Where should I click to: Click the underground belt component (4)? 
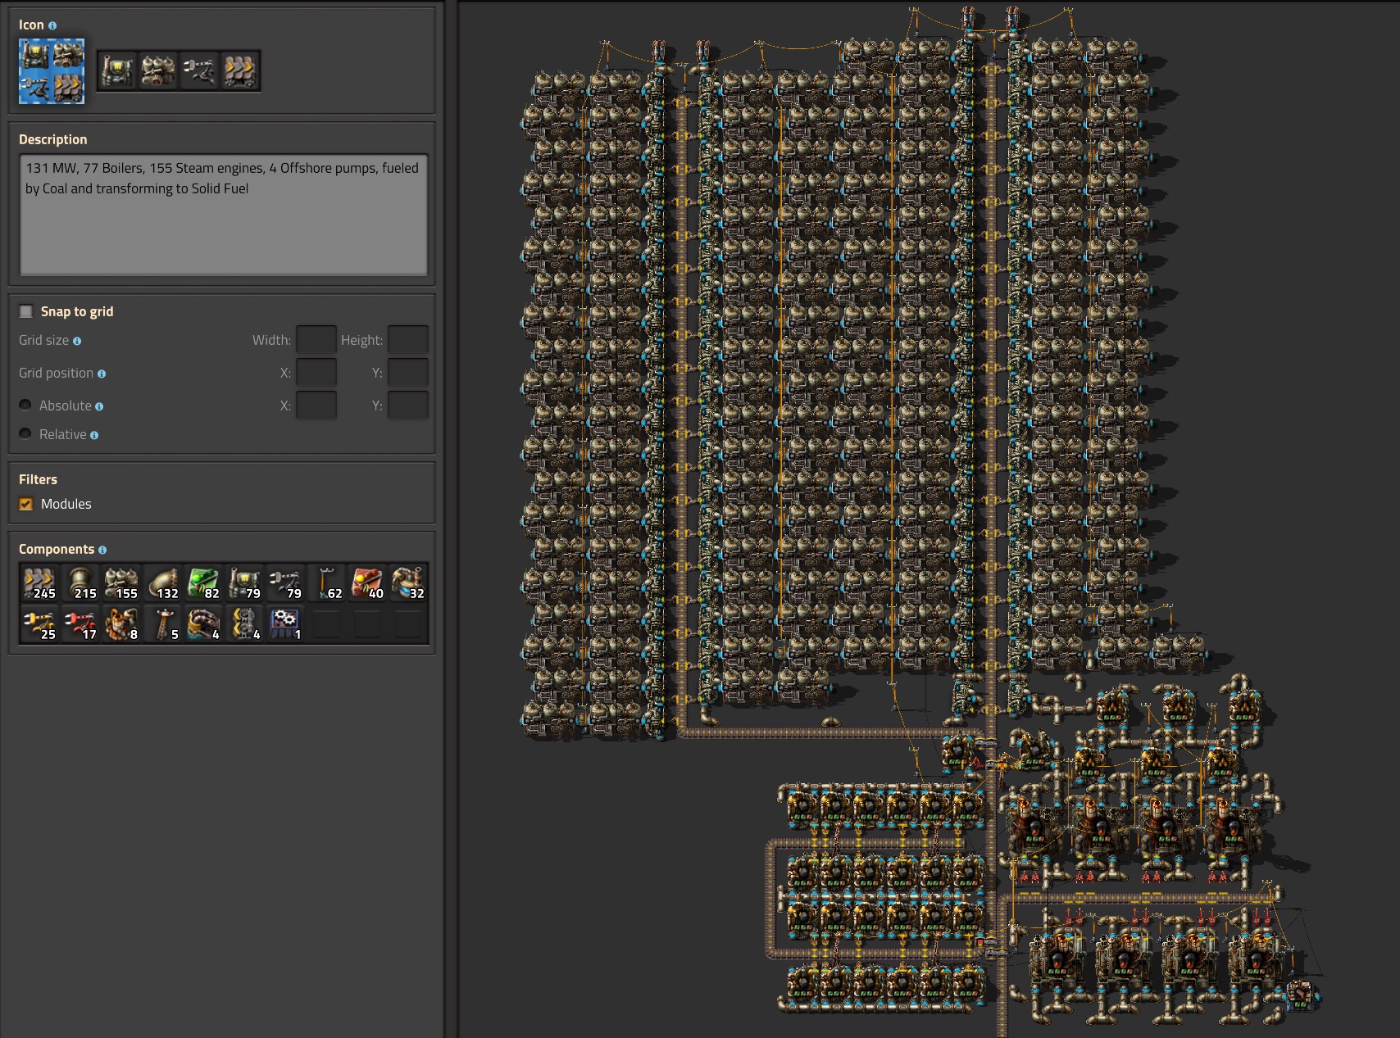244,623
